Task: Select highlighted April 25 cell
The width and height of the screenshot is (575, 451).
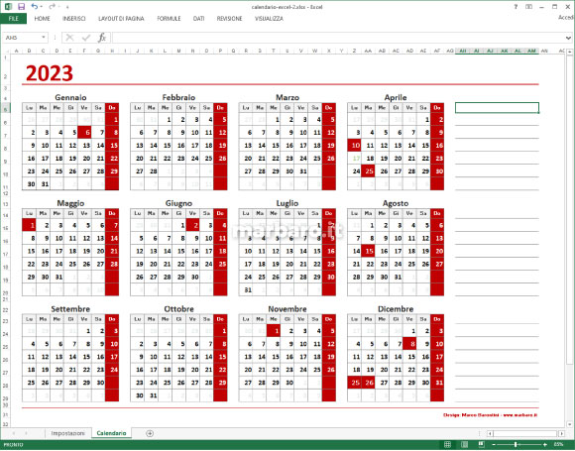Action: tap(368, 170)
